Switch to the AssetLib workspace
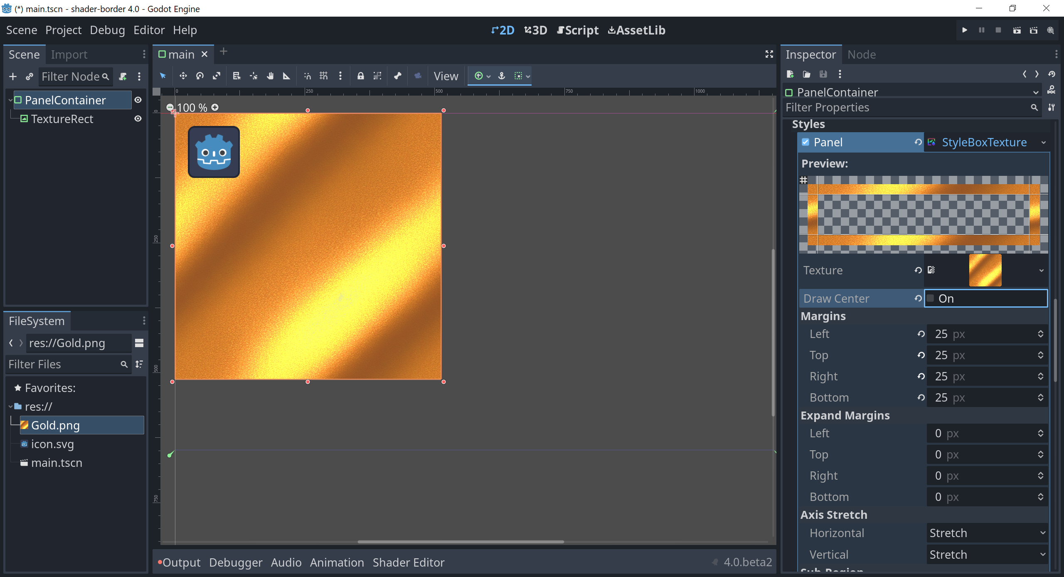 pyautogui.click(x=636, y=30)
